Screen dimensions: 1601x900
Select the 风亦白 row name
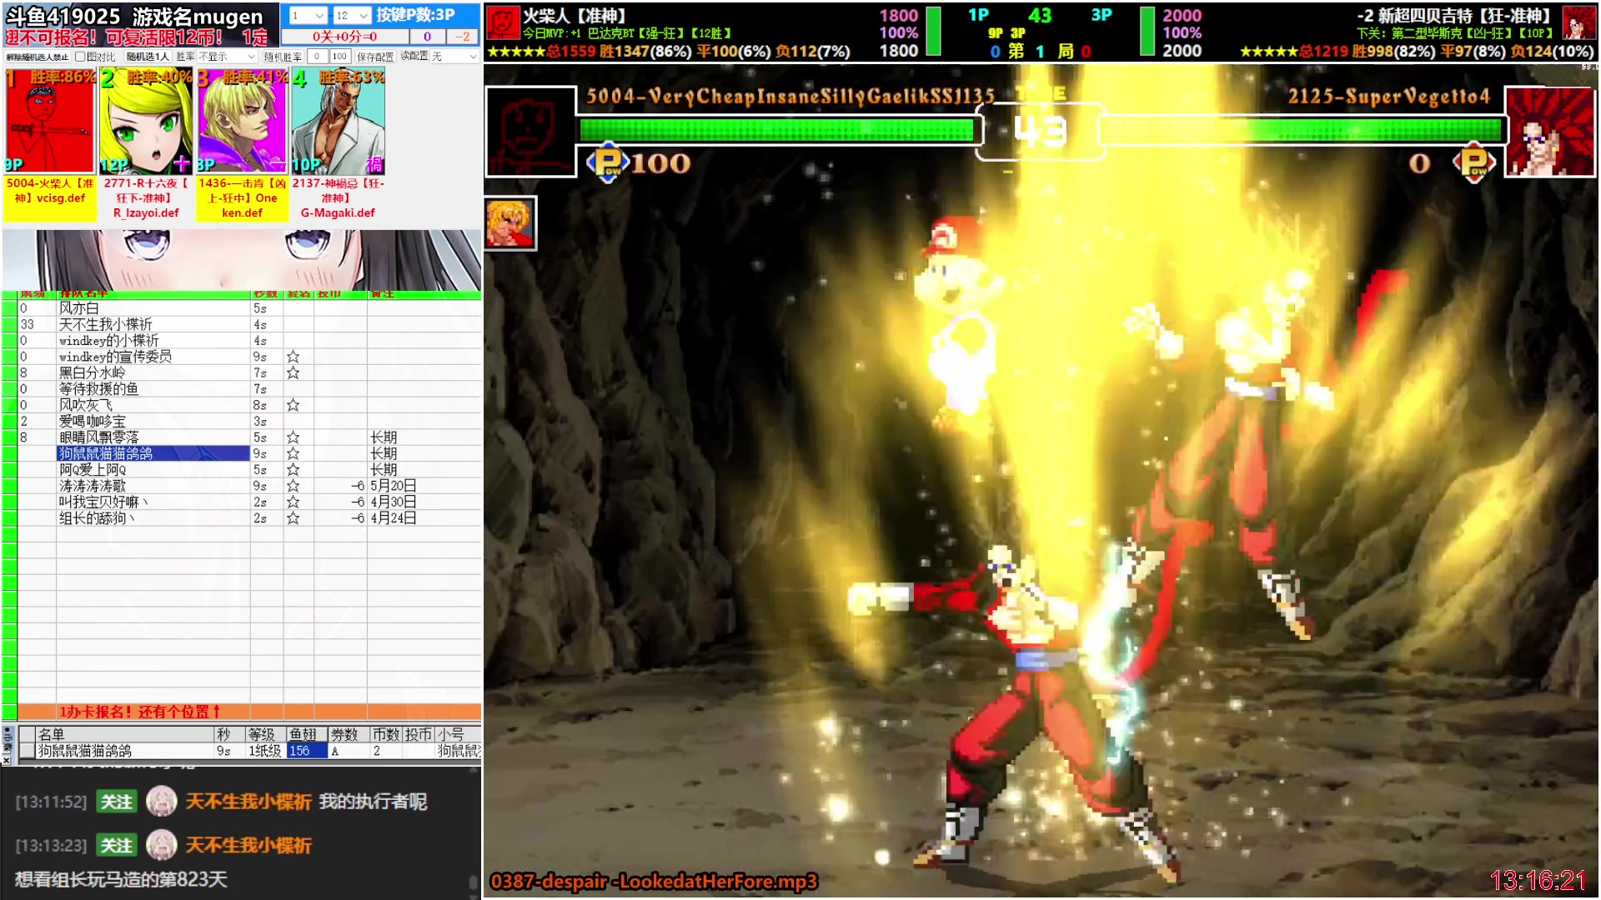click(x=78, y=308)
